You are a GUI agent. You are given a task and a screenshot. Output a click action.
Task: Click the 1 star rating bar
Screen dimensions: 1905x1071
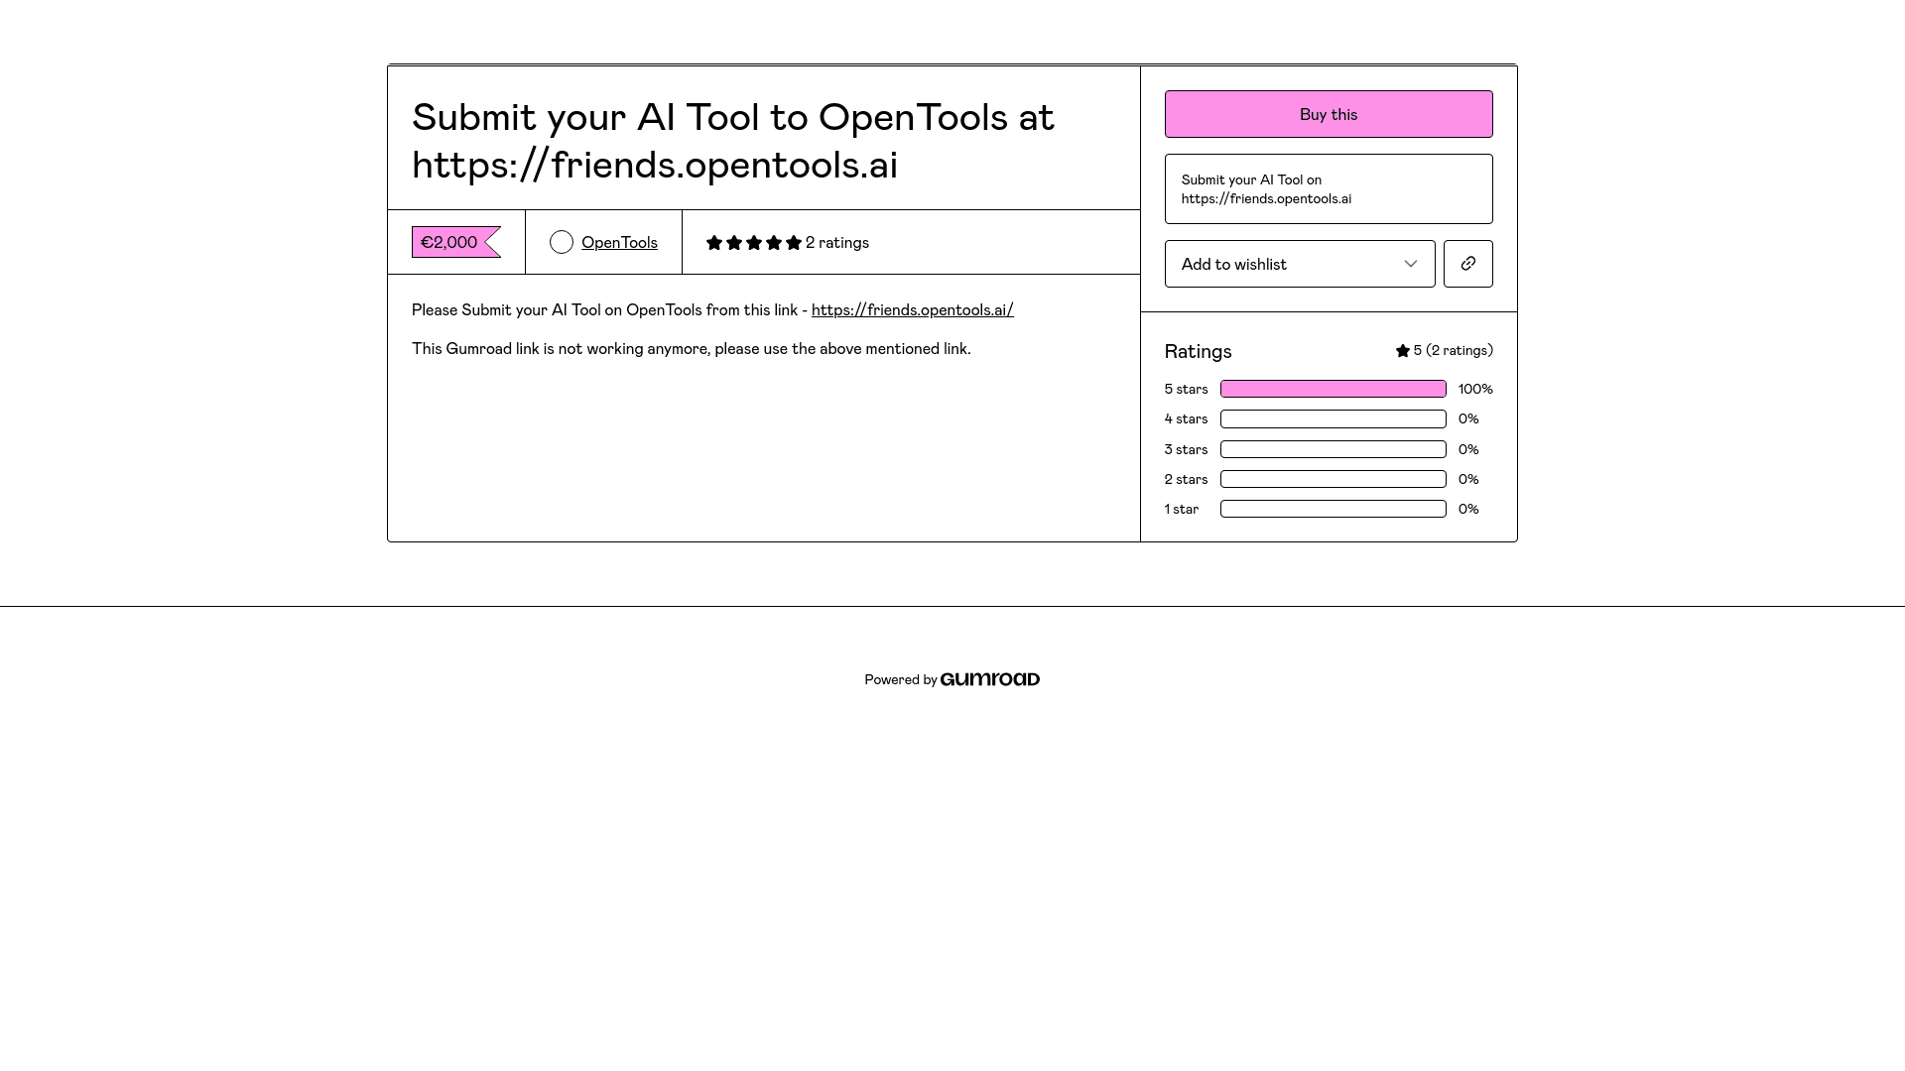[1333, 509]
